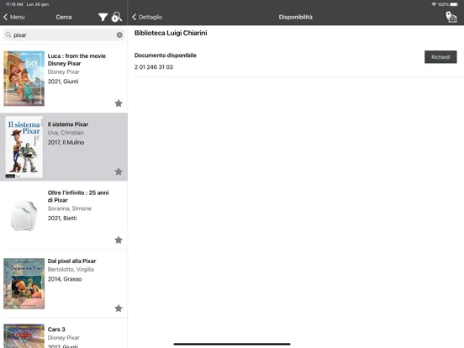464x348 pixels.
Task: Favorite the Luca book with star
Action: click(x=119, y=103)
